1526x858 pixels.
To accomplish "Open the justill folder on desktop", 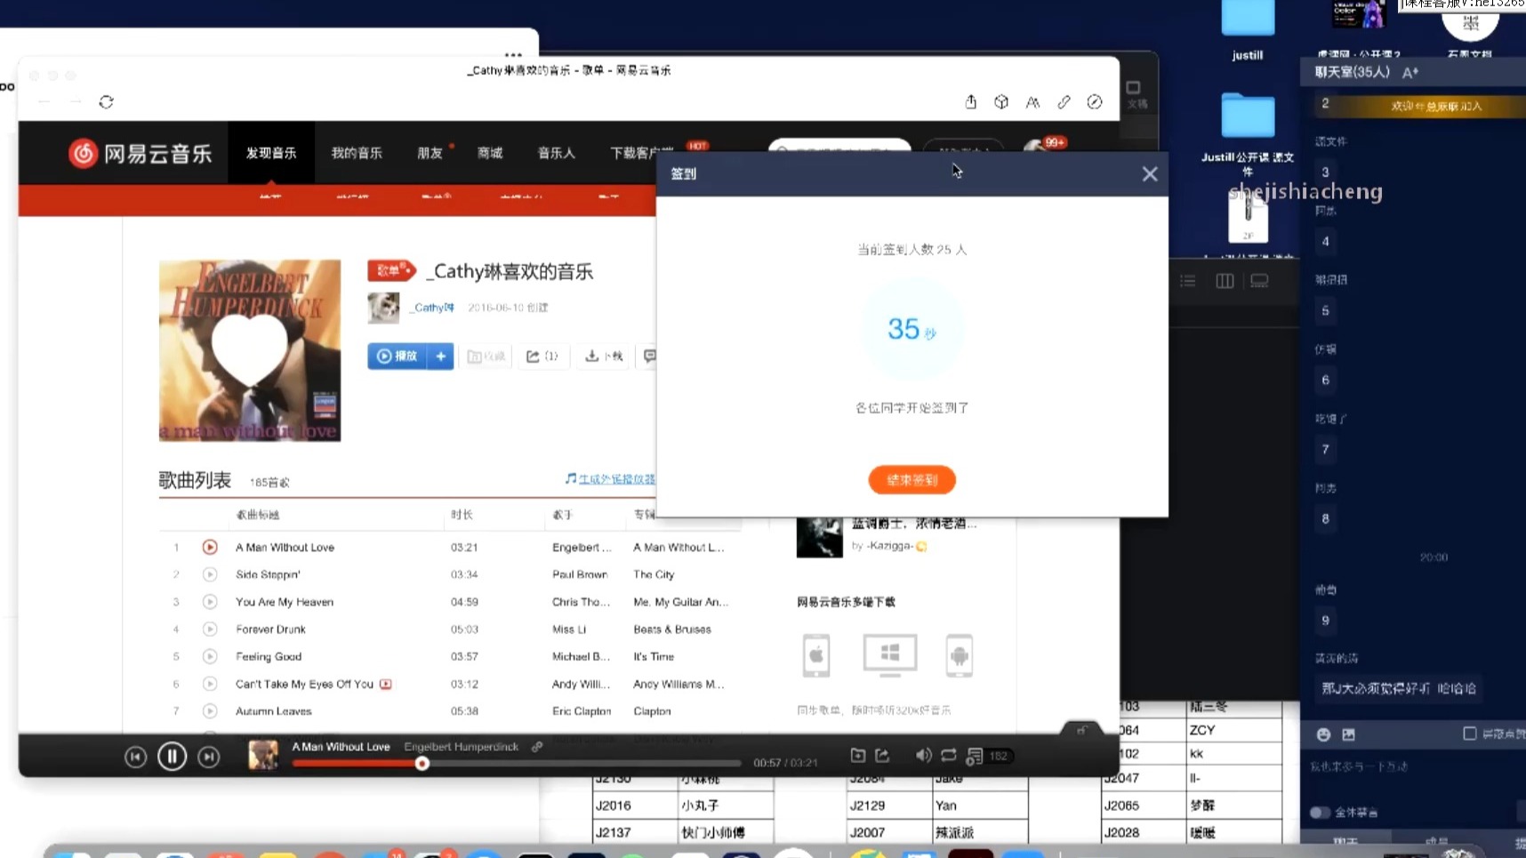I will (1248, 31).
